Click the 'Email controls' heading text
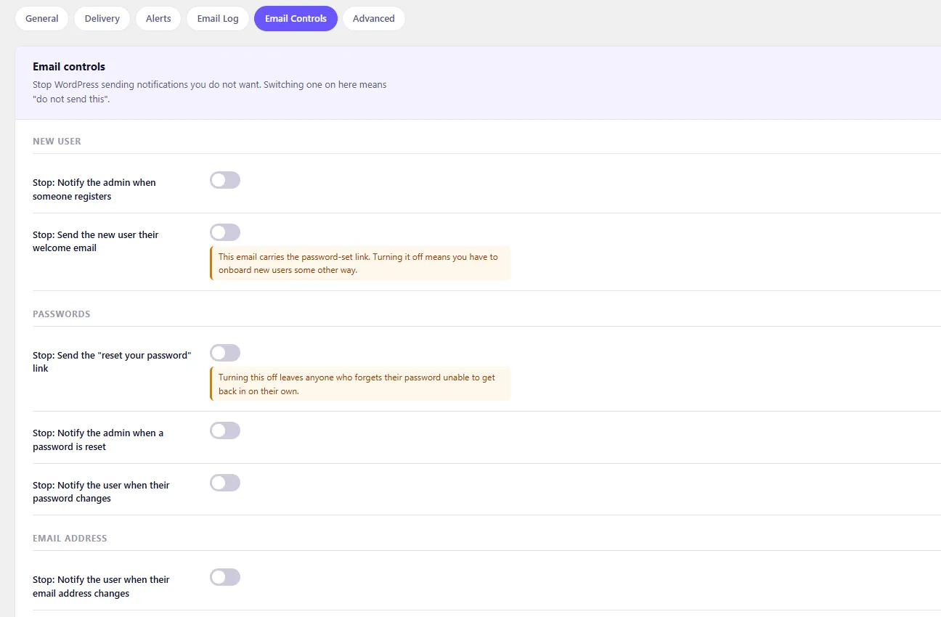The height and width of the screenshot is (617, 941). [69, 67]
